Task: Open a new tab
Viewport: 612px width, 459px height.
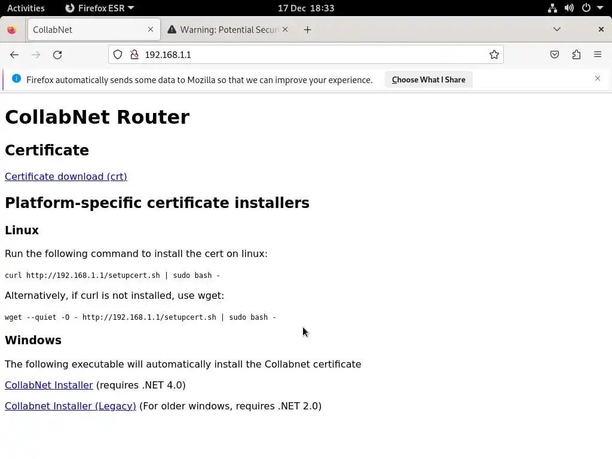Action: [x=308, y=30]
